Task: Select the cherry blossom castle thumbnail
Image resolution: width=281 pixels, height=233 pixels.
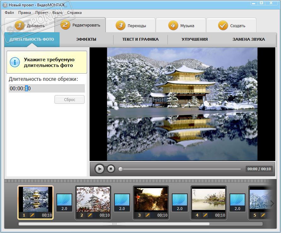Action: tap(93, 199)
